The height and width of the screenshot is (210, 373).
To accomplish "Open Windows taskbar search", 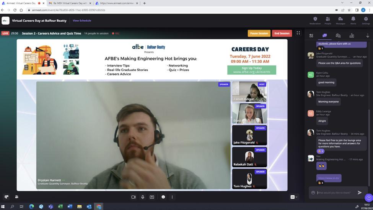I will [x=12, y=207].
